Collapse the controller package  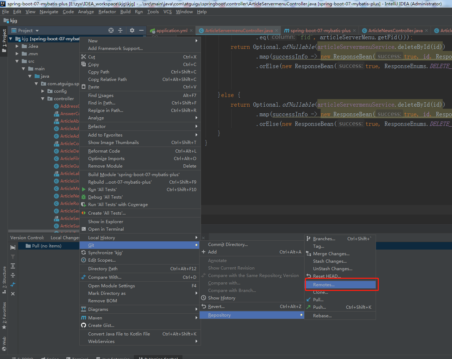coord(43,99)
